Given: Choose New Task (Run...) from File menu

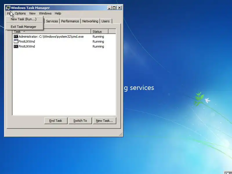Looking at the screenshot, I should pos(24,19).
